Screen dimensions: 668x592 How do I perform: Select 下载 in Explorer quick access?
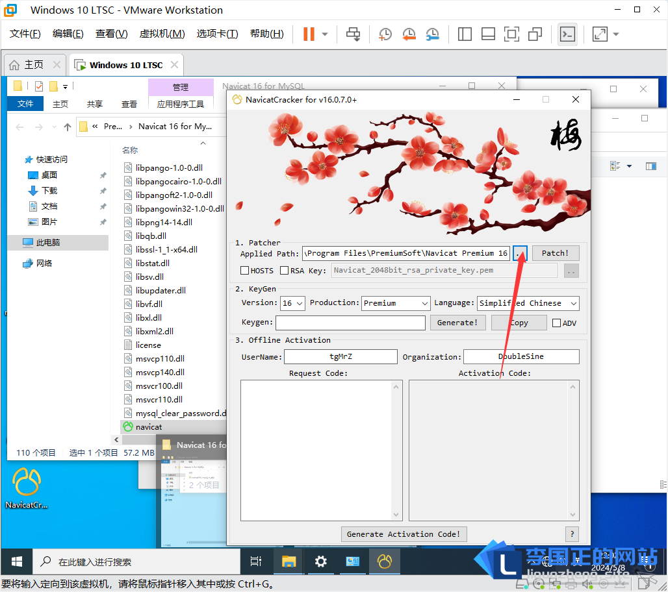click(x=49, y=190)
